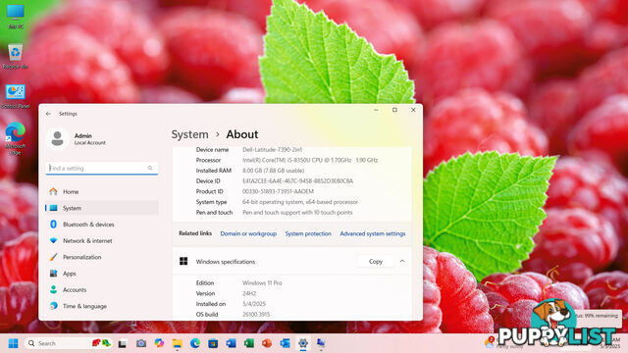Select the Device ID value text
Screen dimensions: 628x353
click(297, 180)
